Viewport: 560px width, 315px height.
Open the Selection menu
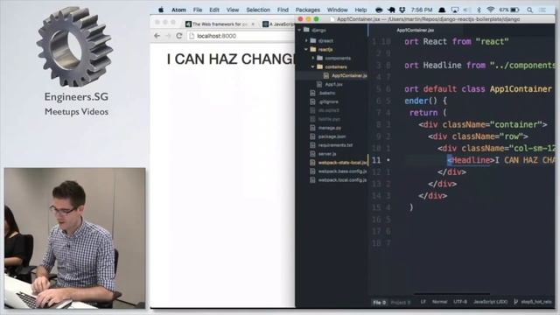click(x=258, y=10)
